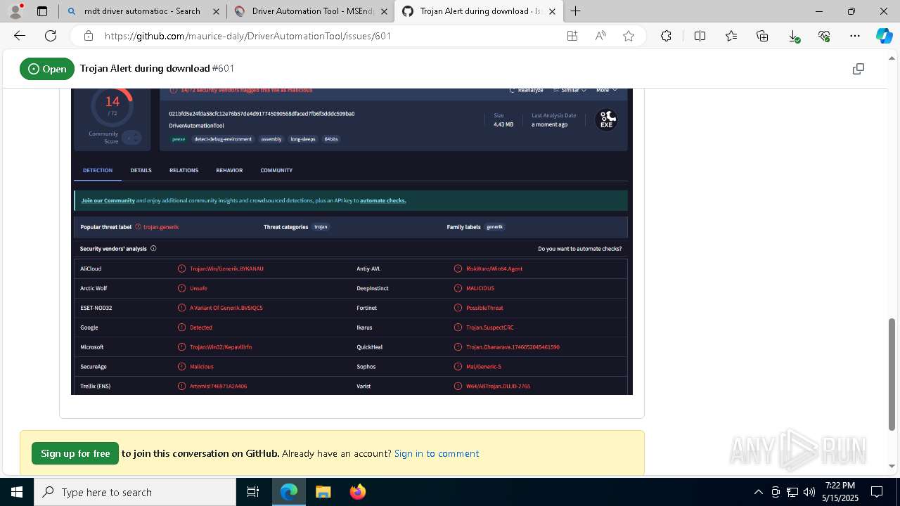900x506 pixels.
Task: Click the Microsoft Edge taskbar icon
Action: [x=289, y=492]
